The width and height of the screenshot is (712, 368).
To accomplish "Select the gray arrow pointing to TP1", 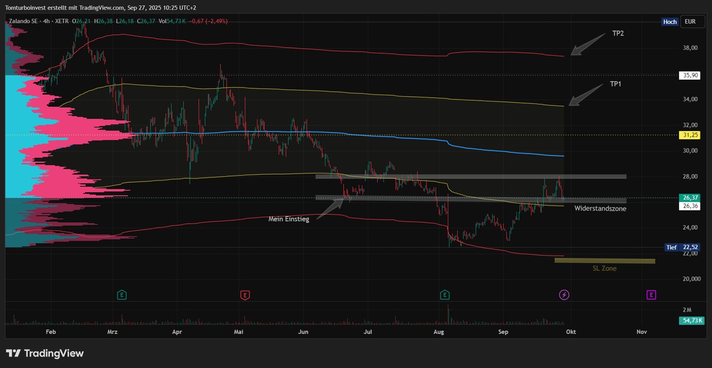I will (x=586, y=95).
